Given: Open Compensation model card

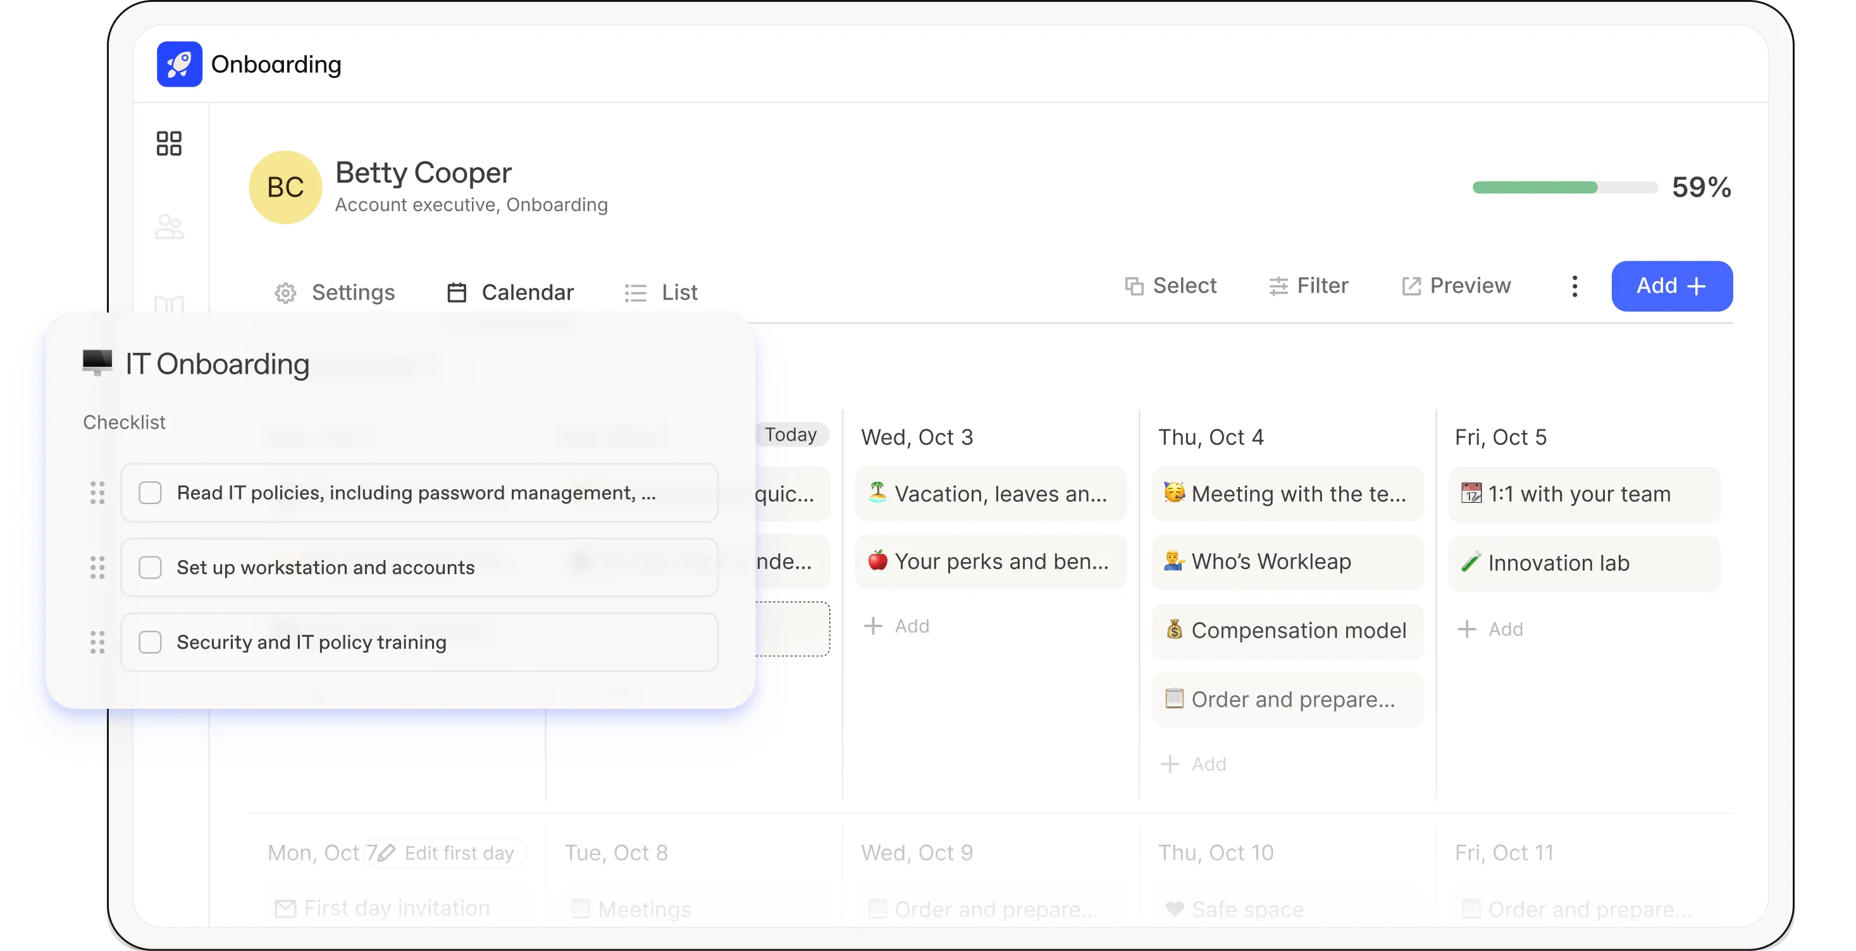Looking at the screenshot, I should click(x=1287, y=630).
